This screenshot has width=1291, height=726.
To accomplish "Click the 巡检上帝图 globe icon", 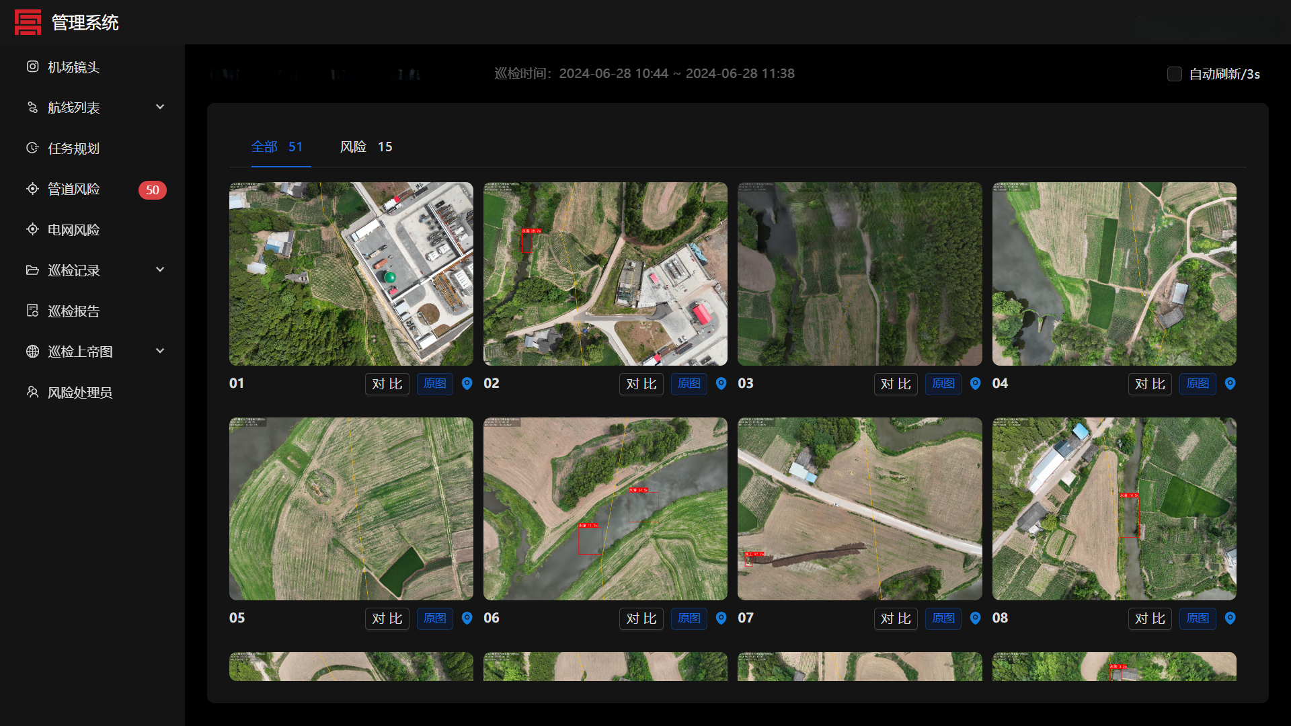I will (32, 352).
